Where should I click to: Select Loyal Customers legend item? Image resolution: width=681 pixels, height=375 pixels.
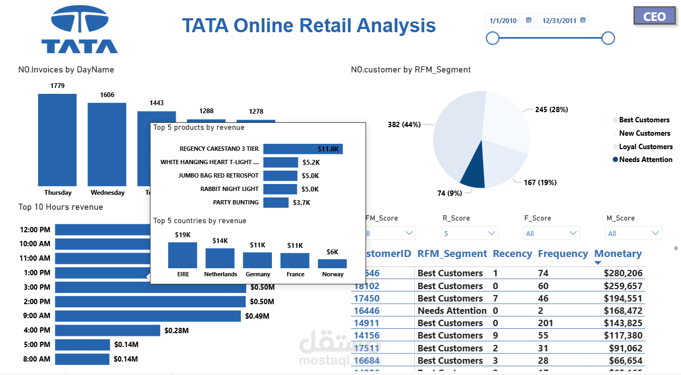tap(642, 146)
